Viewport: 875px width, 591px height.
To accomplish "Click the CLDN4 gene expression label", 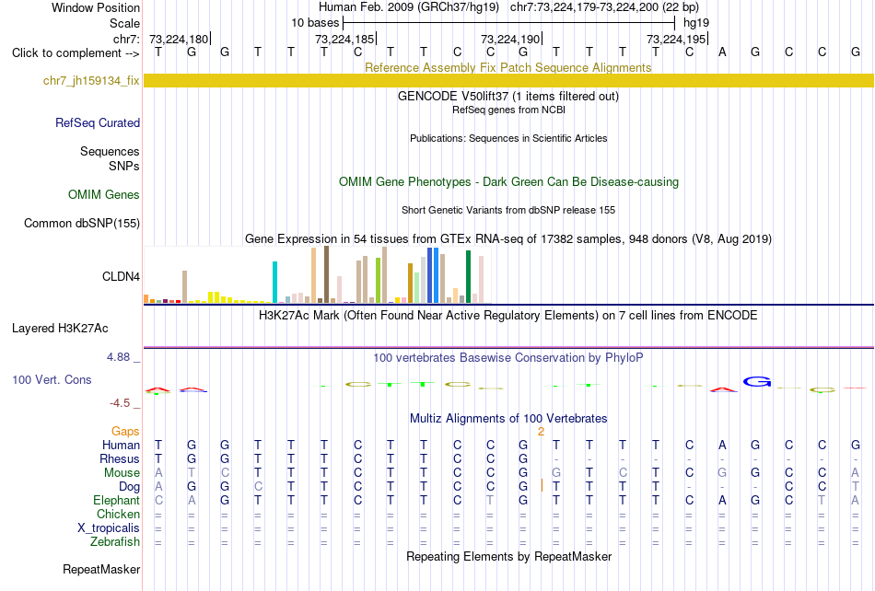I will tap(121, 276).
